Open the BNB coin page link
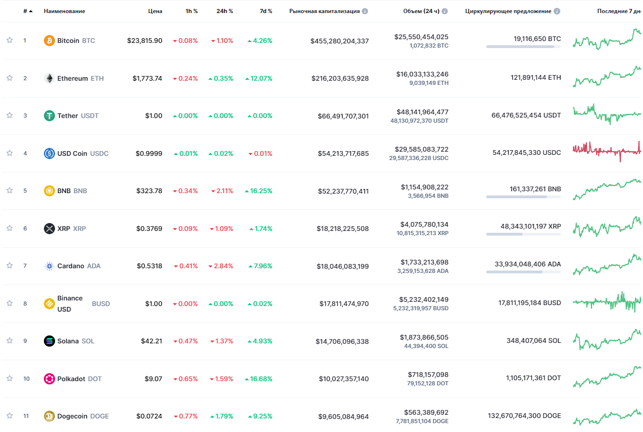 point(64,191)
